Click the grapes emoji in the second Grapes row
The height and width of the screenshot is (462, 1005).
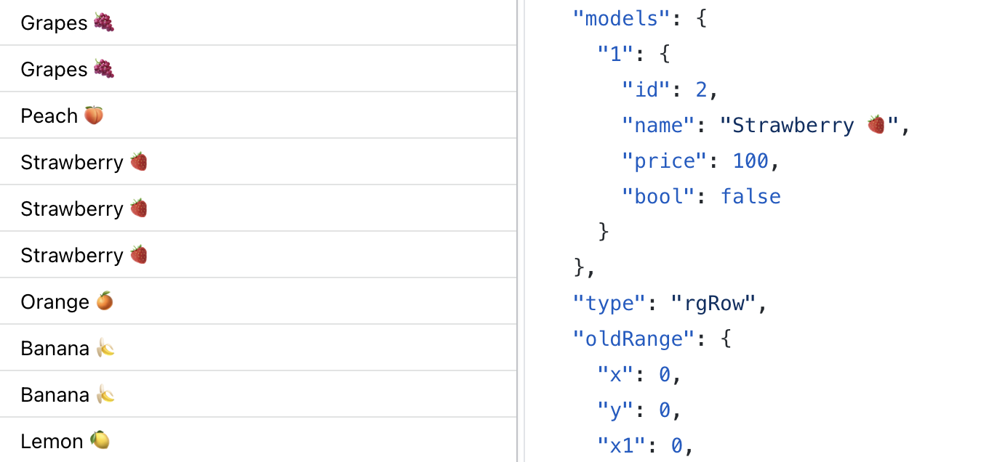[x=104, y=69]
